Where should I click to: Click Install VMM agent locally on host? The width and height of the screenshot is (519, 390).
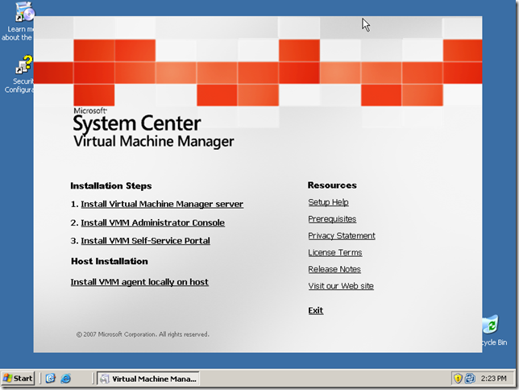pyautogui.click(x=139, y=282)
